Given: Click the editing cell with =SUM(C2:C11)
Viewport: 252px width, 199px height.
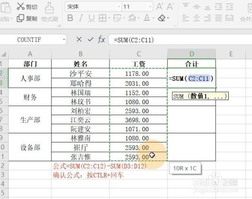Looking at the screenshot, I should tap(192, 78).
